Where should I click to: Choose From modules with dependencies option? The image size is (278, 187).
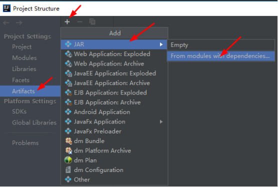(x=220, y=56)
